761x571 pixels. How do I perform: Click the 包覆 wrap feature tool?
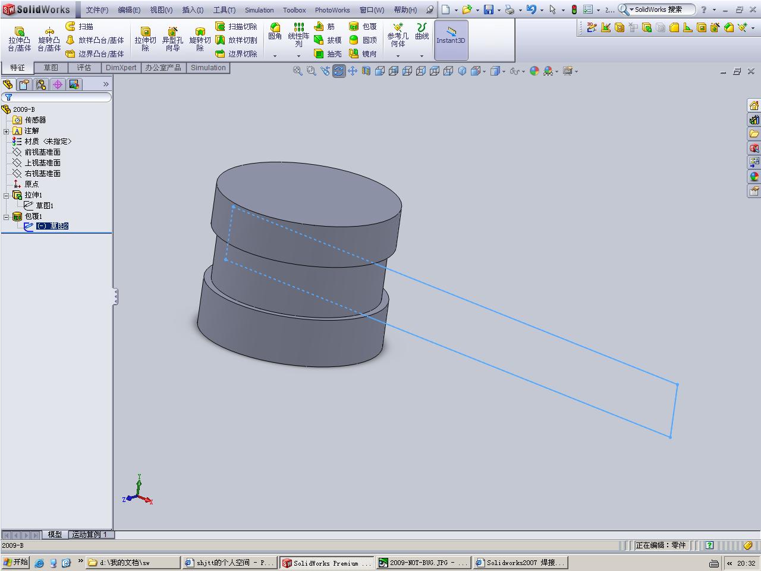pos(363,27)
